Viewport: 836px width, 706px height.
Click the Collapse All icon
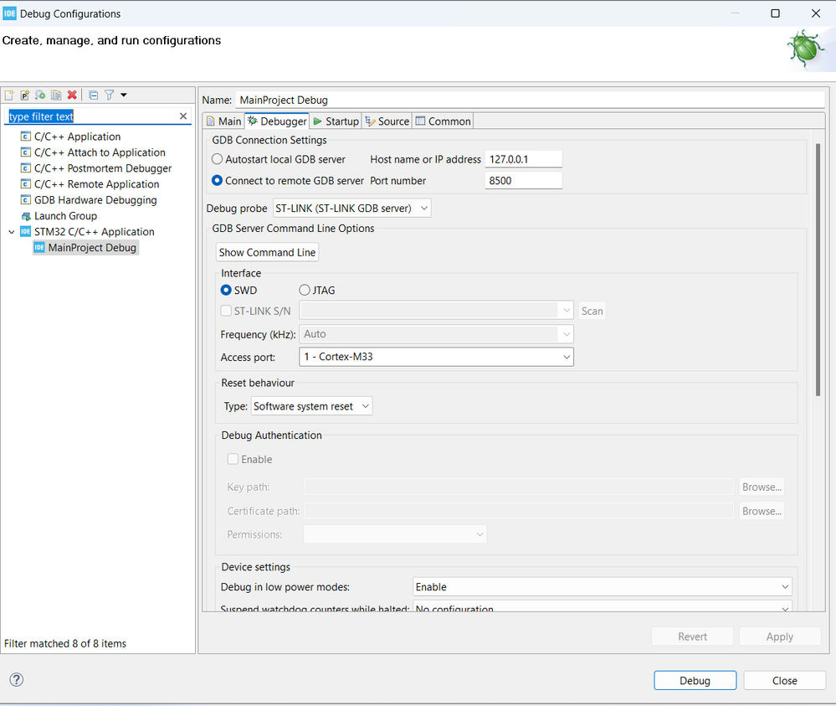click(93, 95)
